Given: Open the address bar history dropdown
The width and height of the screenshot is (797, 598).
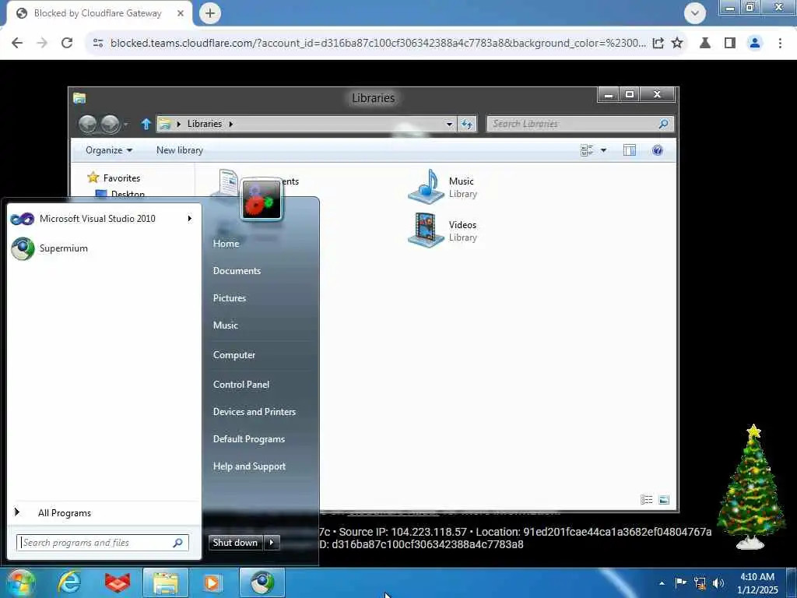Looking at the screenshot, I should click(x=449, y=124).
